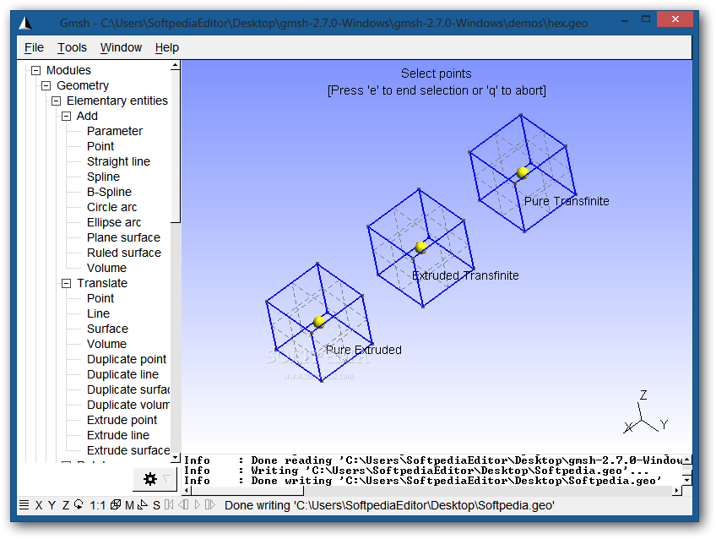Click the status message 'Done writing' text
Image resolution: width=716 pixels, height=539 pixels.
[x=389, y=505]
